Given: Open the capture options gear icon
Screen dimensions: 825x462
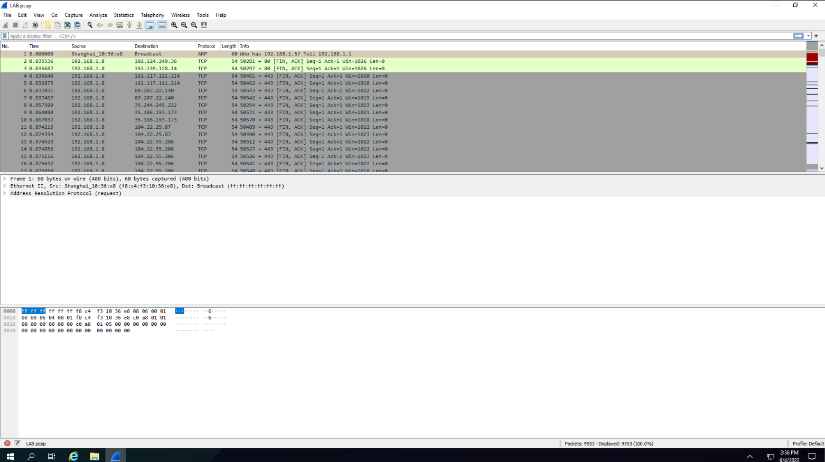Looking at the screenshot, I should (x=35, y=25).
